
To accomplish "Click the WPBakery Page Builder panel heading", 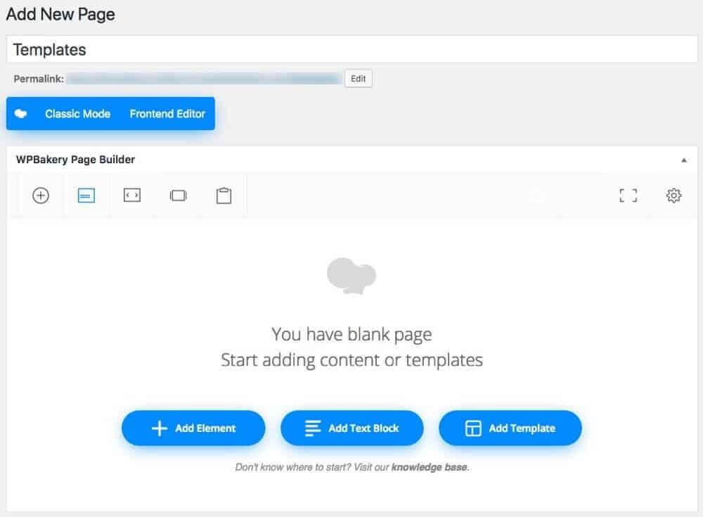I will click(x=75, y=160).
